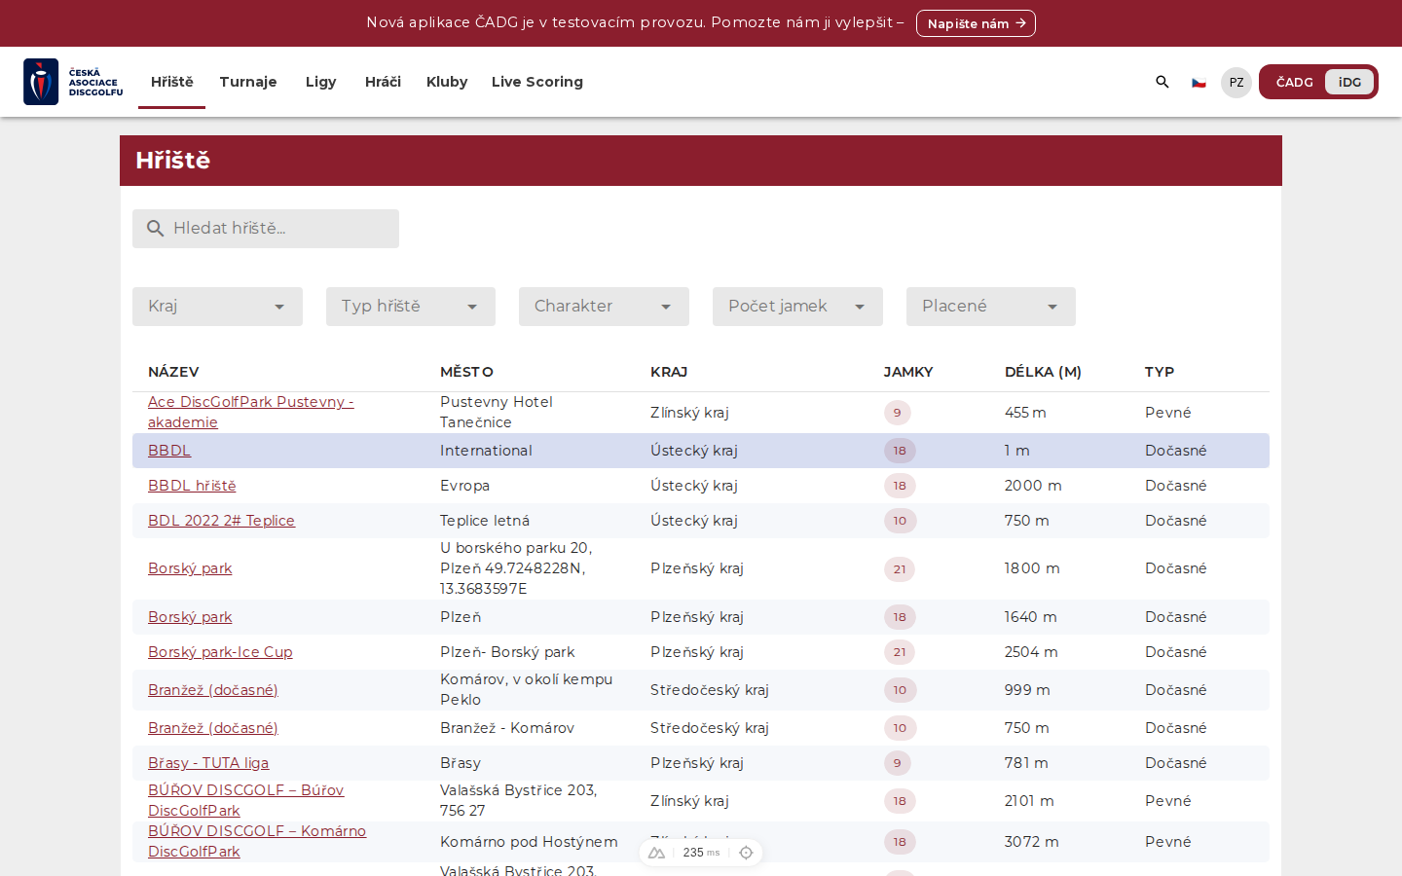1402x876 pixels.
Task: Expand the Počet jamek dropdown
Action: [x=797, y=307]
